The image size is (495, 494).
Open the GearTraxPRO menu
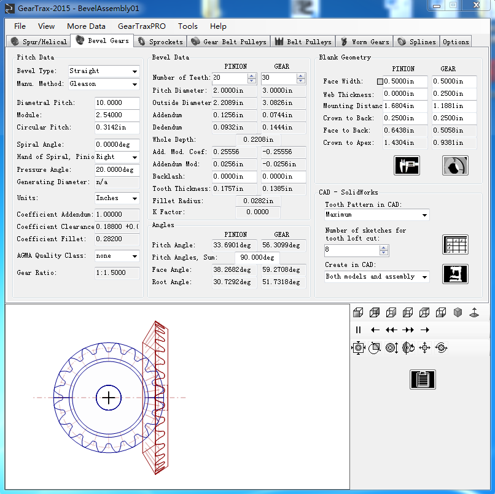142,26
